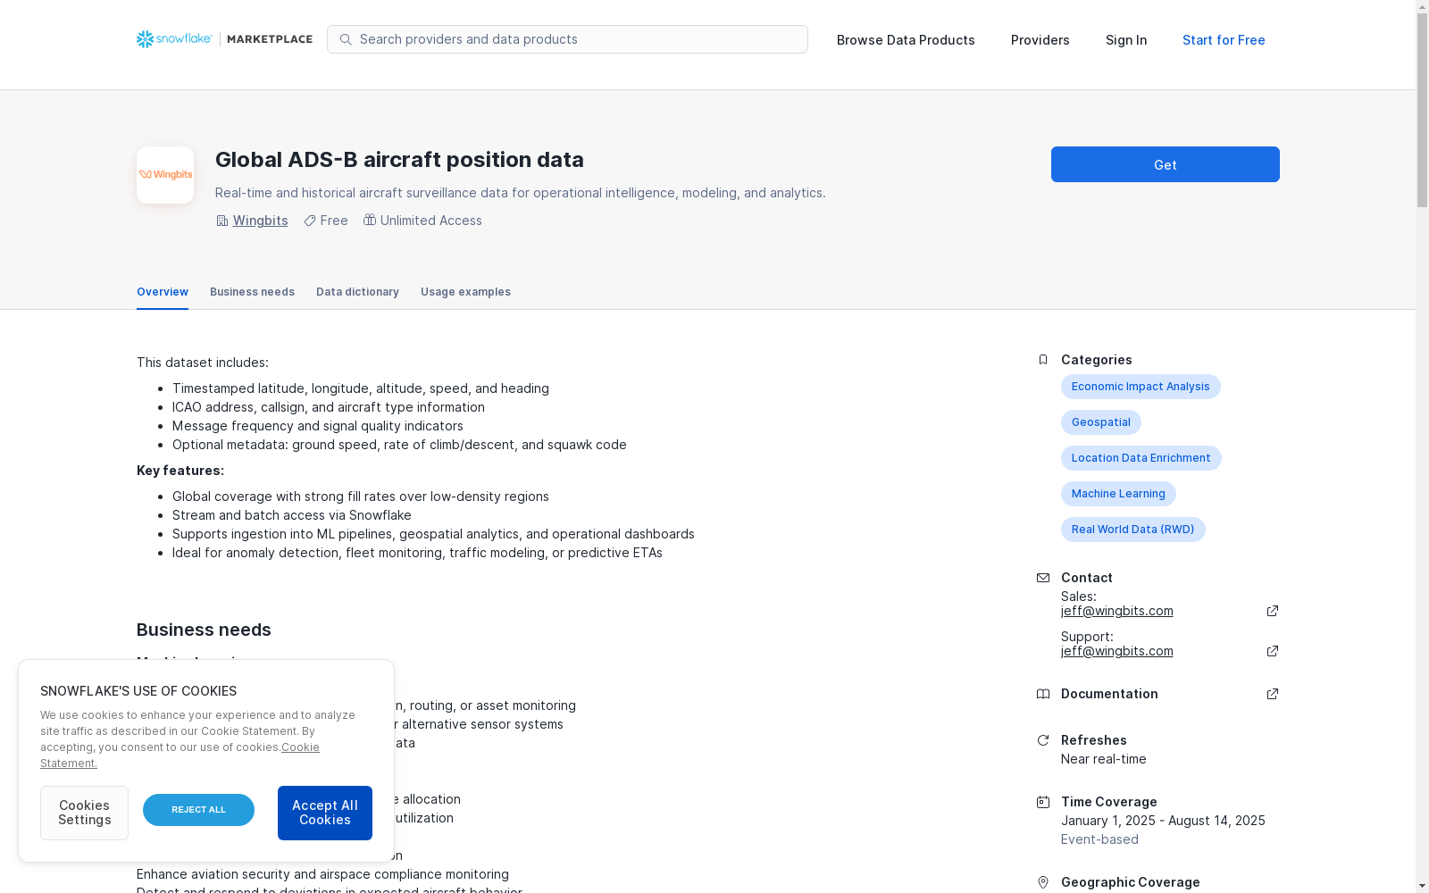Image resolution: width=1429 pixels, height=893 pixels.
Task: Click the 'Global ADS-B aircraft position data' title
Action: tap(399, 160)
